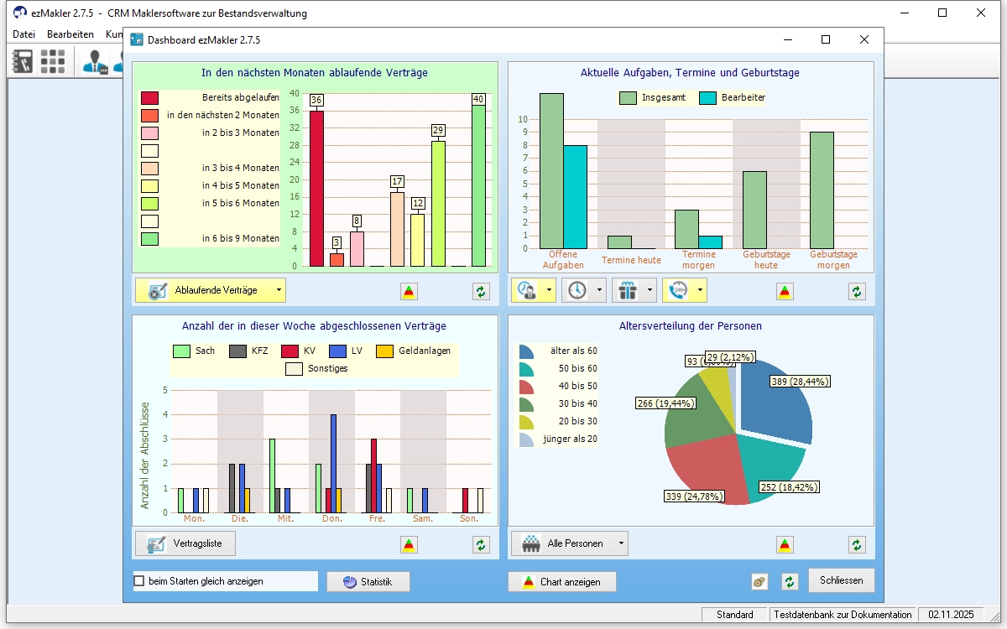Click the 'in 6 bis 9 Monaten' green swatch
This screenshot has width=1007, height=629.
149,239
